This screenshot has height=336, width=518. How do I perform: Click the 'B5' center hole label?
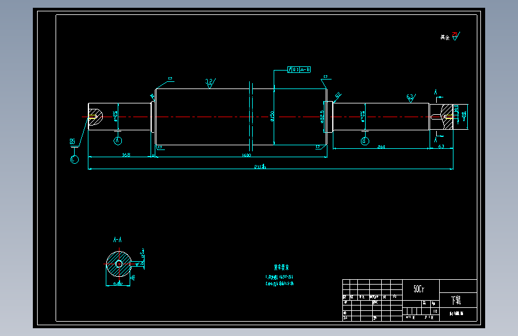[72, 142]
